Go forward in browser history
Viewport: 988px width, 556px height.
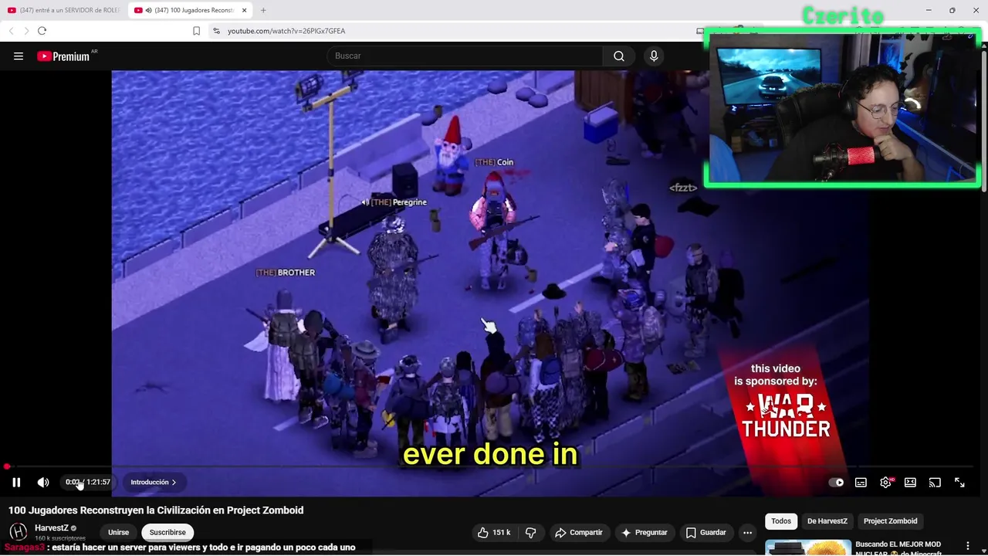tap(26, 31)
